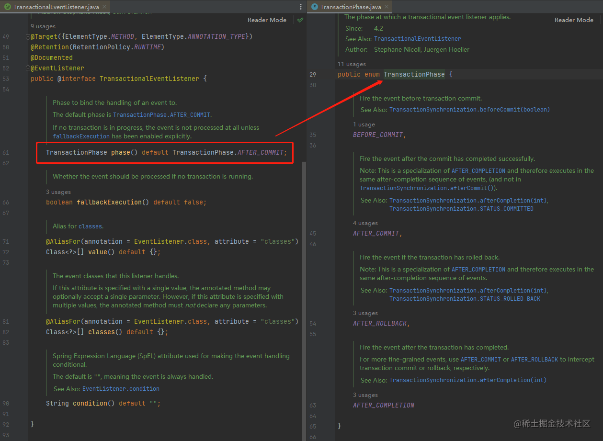This screenshot has height=441, width=603.
Task: Switch to the TransactionPhase.java tab
Action: [x=350, y=7]
